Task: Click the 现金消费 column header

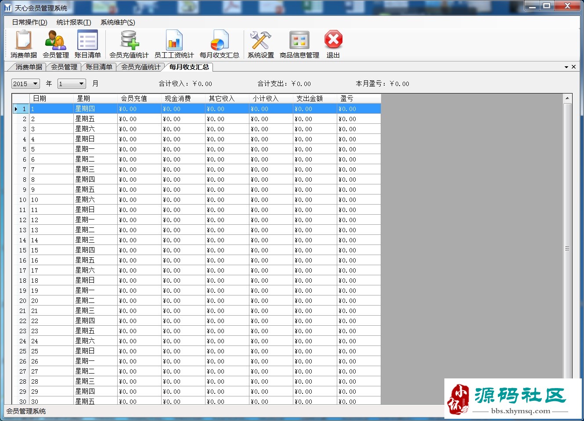Action: pyautogui.click(x=183, y=98)
